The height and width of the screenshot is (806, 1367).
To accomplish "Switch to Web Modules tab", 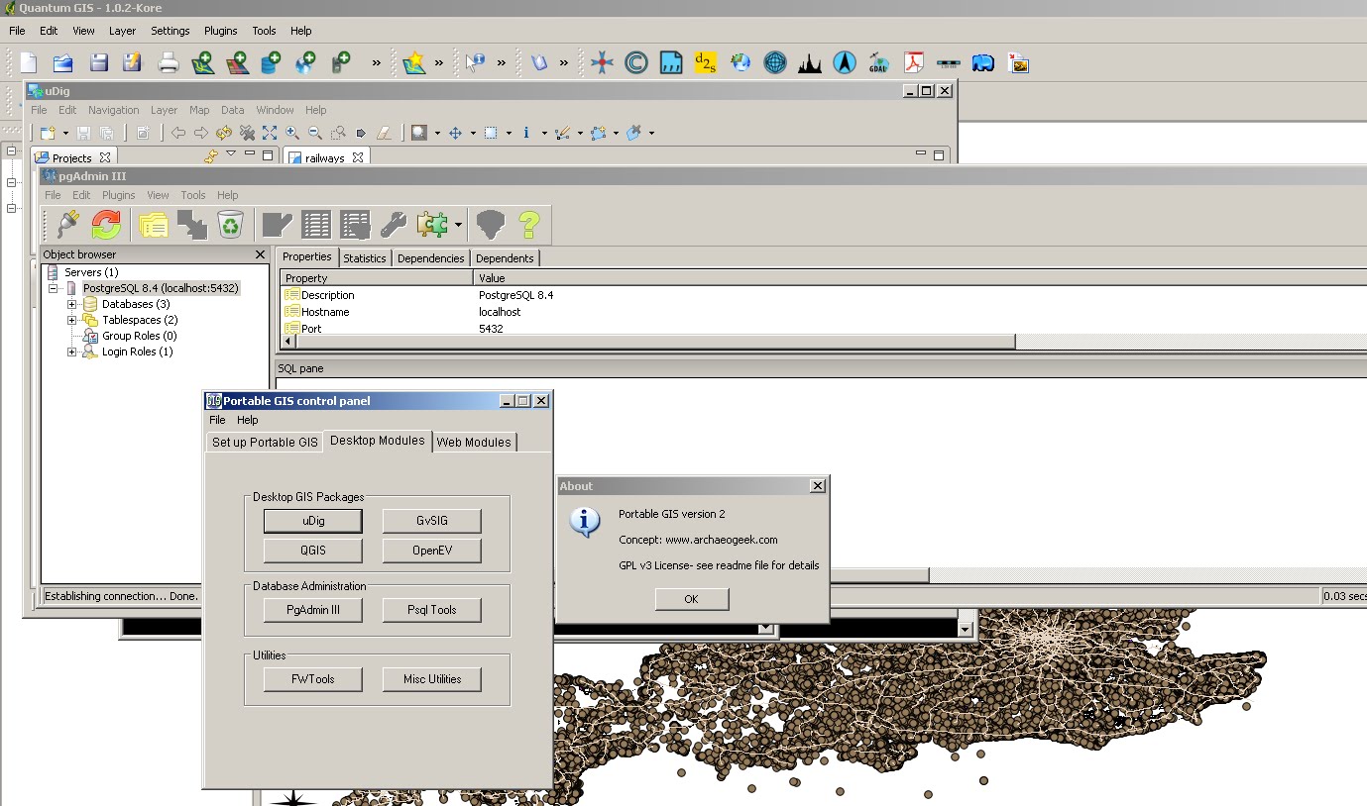I will click(x=474, y=442).
